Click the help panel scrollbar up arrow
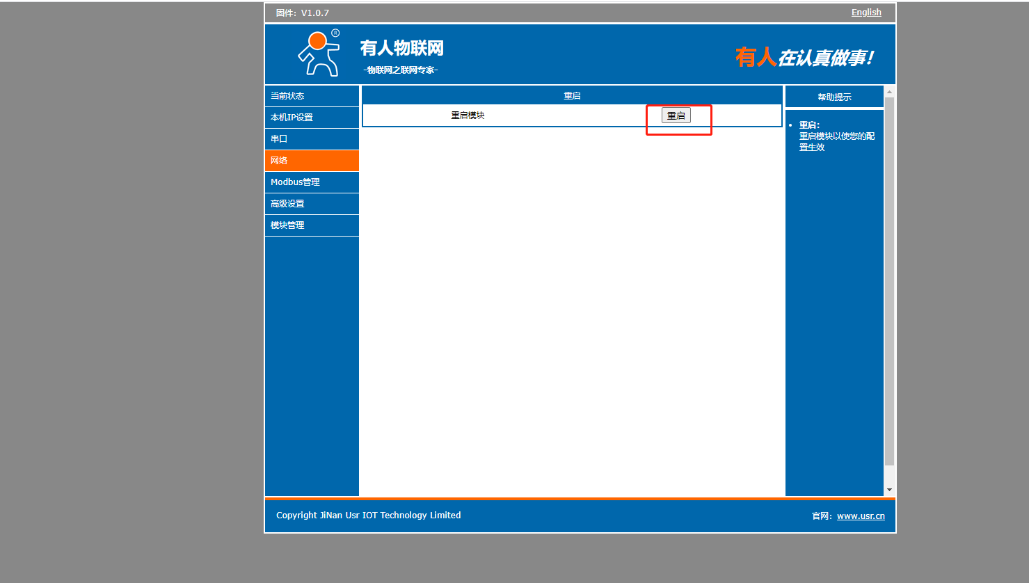The height and width of the screenshot is (583, 1029). (889, 92)
